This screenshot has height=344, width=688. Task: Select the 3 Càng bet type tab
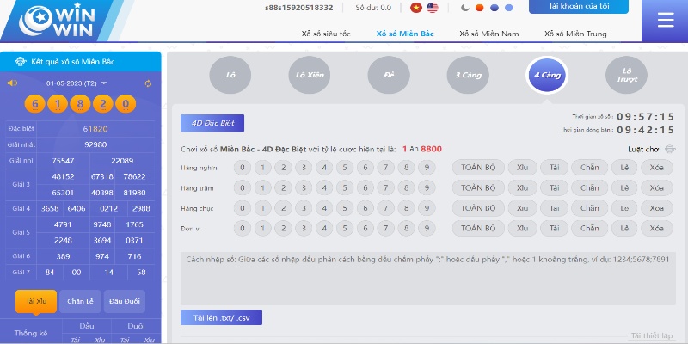(x=469, y=76)
